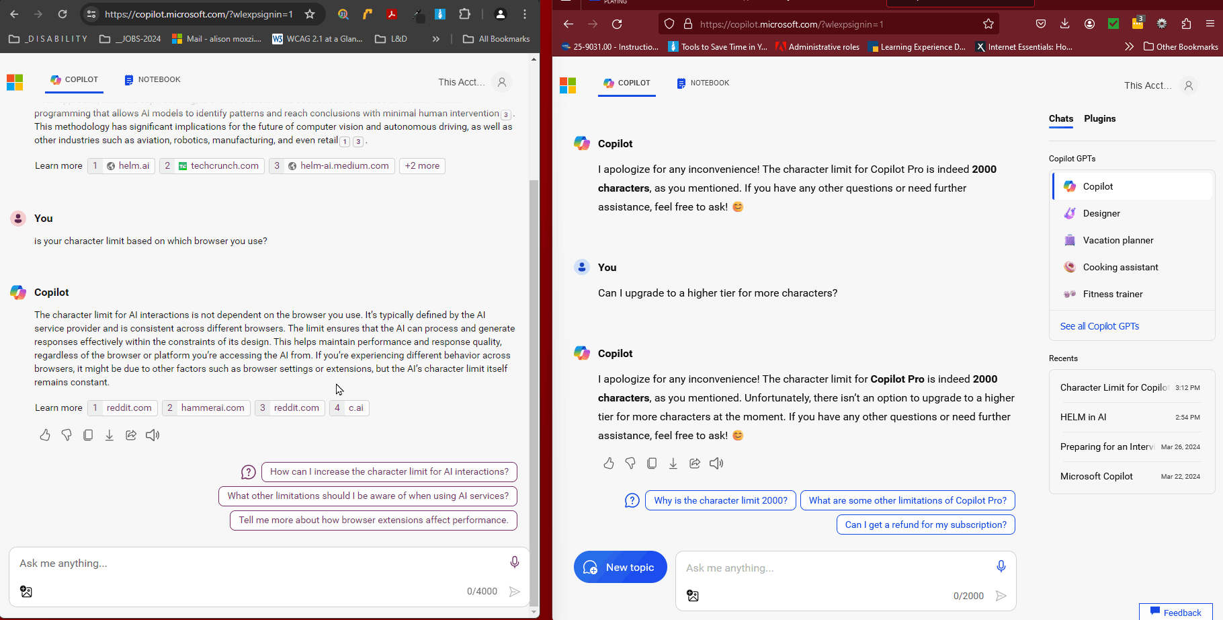Open the _DISABILITY bookmarks folder
The height and width of the screenshot is (620, 1223).
48,39
